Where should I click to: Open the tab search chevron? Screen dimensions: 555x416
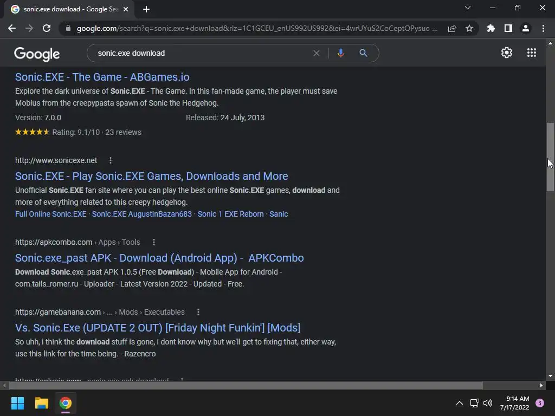point(468,8)
